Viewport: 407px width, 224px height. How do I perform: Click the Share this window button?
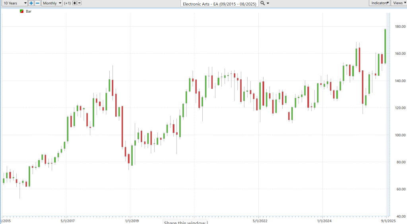184,222
